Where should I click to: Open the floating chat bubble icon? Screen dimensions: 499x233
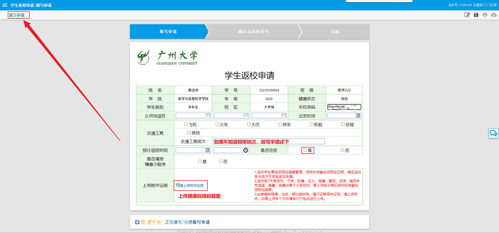(493, 133)
